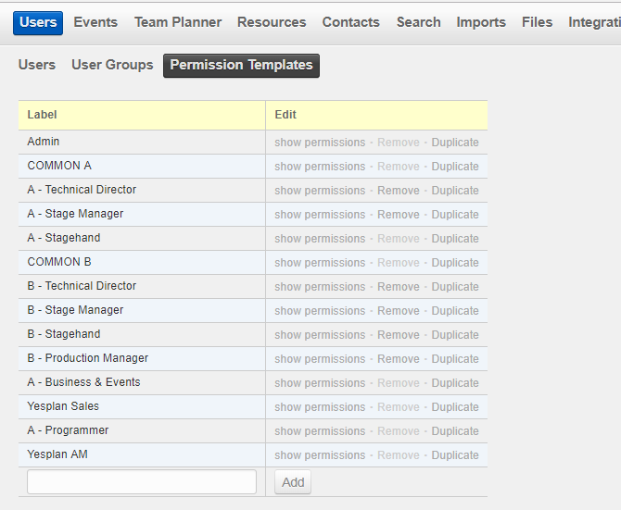This screenshot has width=621, height=510.
Task: Open the Contacts tab
Action: (x=350, y=22)
